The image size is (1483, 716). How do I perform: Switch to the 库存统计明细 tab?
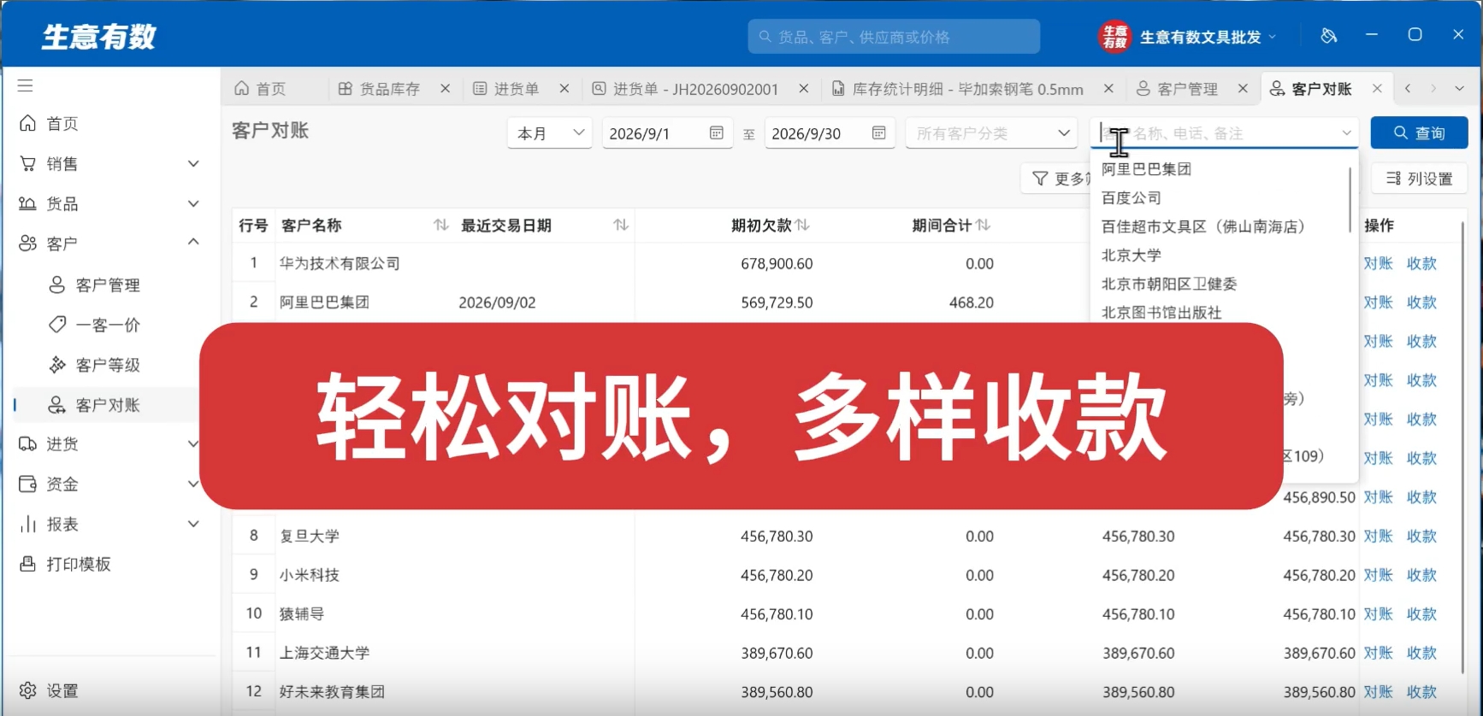(957, 89)
